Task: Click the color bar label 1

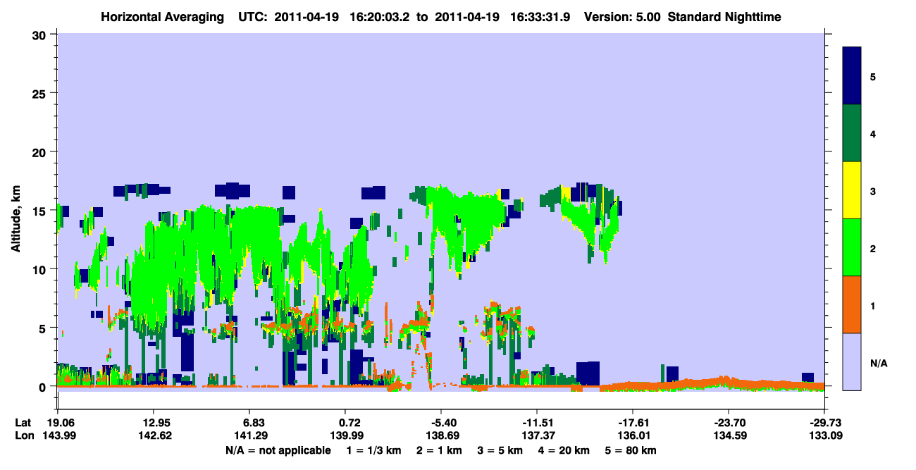Action: (x=873, y=305)
